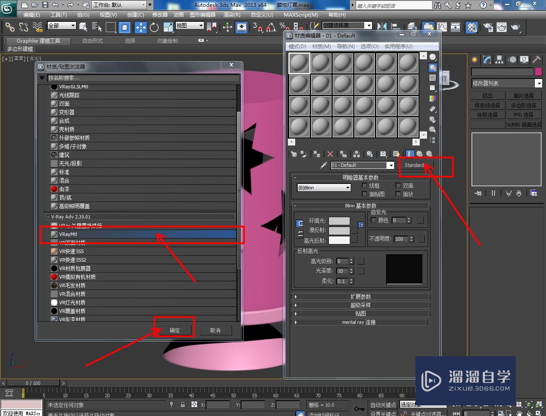Click the 面片选择 modifier button
This screenshot has width=546, height=416.
click(523, 96)
